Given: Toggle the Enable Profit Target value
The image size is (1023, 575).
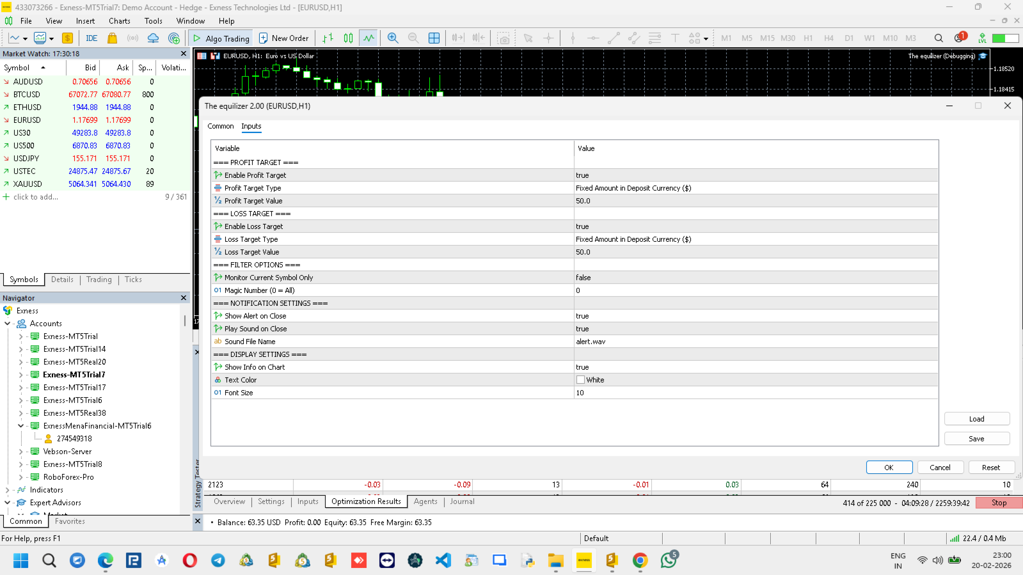Looking at the screenshot, I should point(756,175).
